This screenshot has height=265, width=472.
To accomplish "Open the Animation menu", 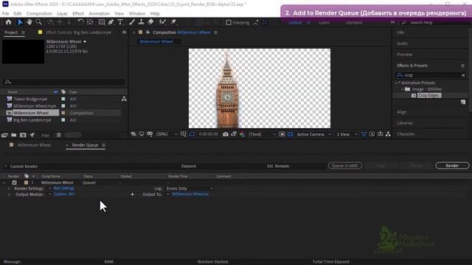I will click(99, 13).
